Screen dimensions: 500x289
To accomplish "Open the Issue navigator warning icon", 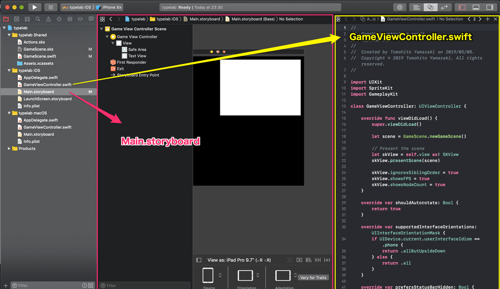I will tap(48, 19).
